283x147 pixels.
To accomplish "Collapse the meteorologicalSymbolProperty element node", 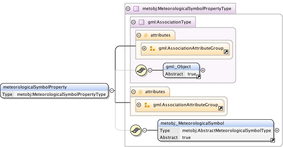I will coord(112,90).
